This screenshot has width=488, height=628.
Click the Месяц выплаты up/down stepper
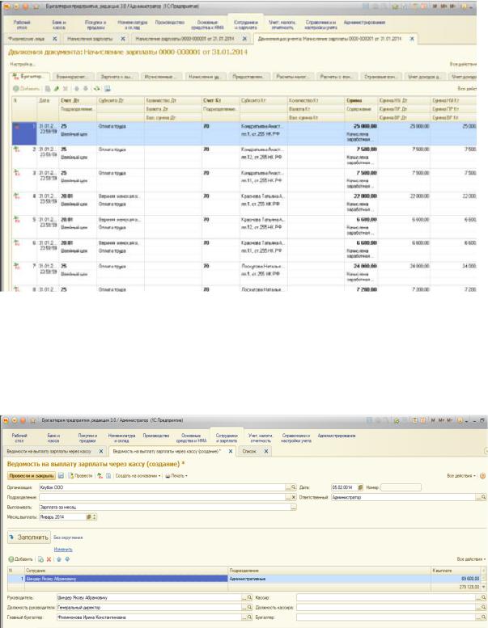click(95, 517)
